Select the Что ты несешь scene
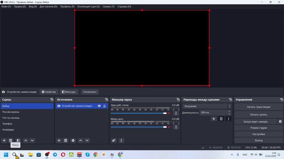 pyautogui.click(x=27, y=118)
